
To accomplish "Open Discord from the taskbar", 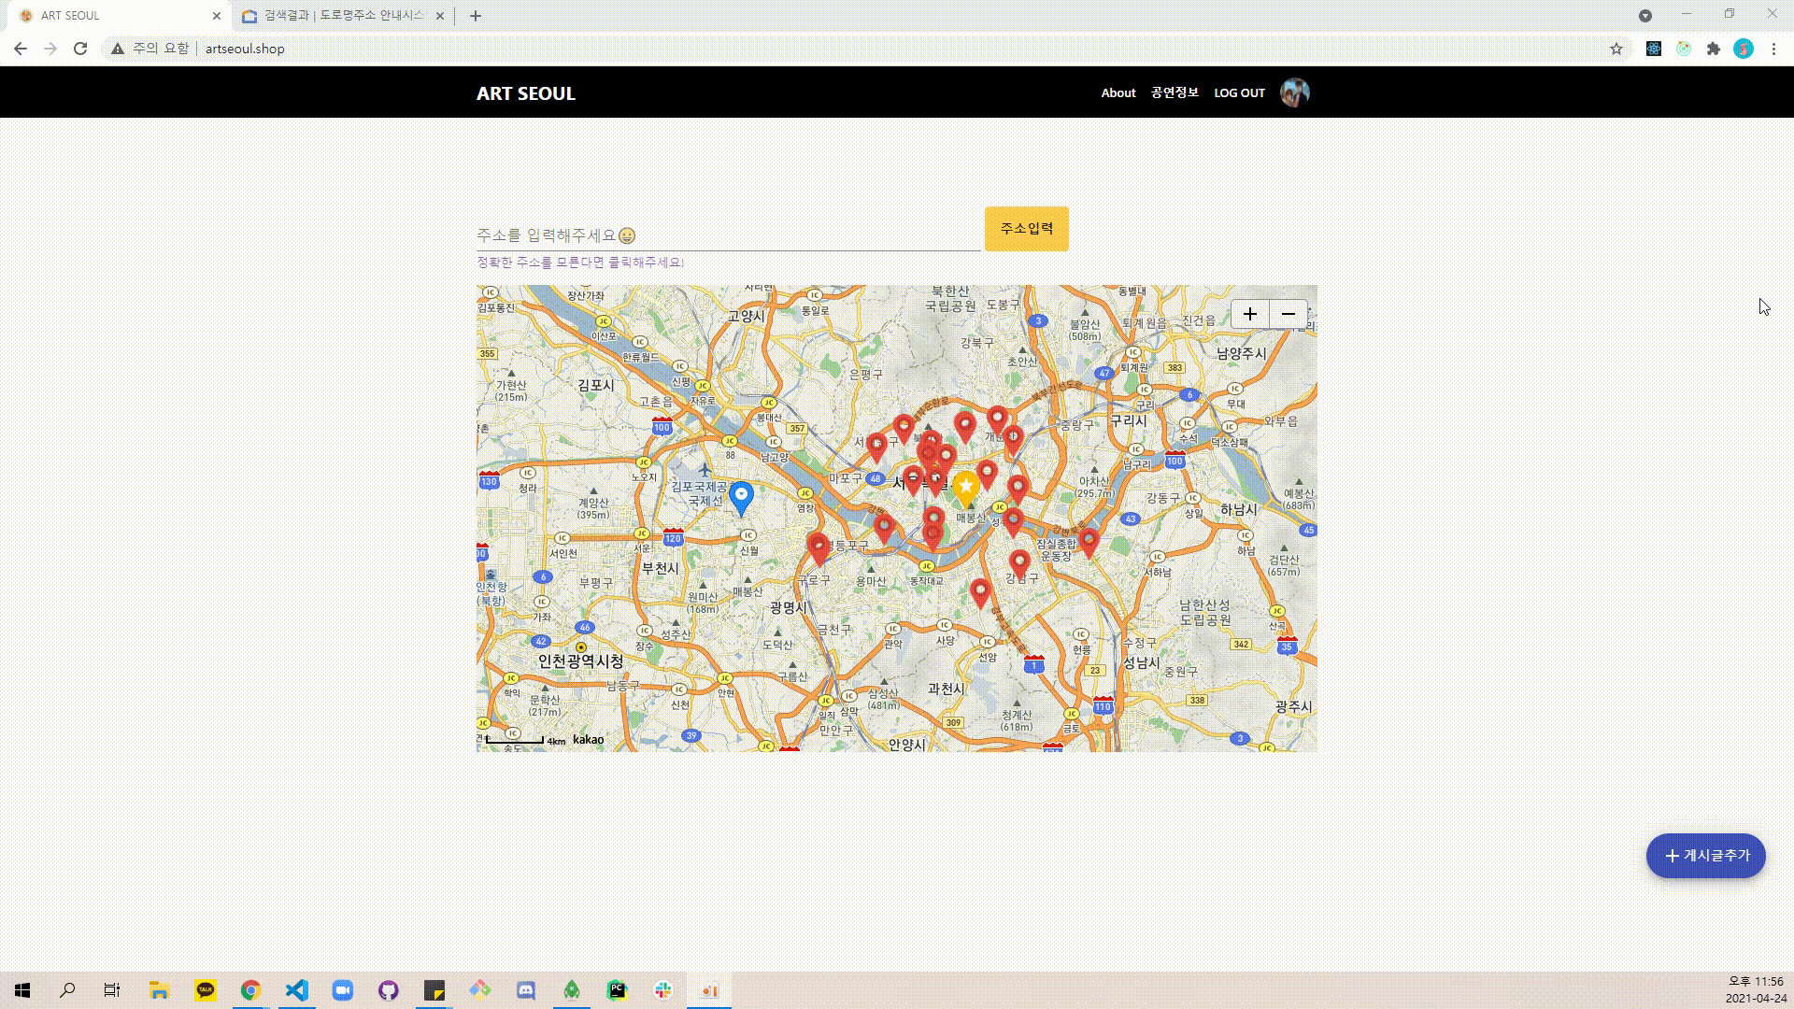I will (x=526, y=990).
